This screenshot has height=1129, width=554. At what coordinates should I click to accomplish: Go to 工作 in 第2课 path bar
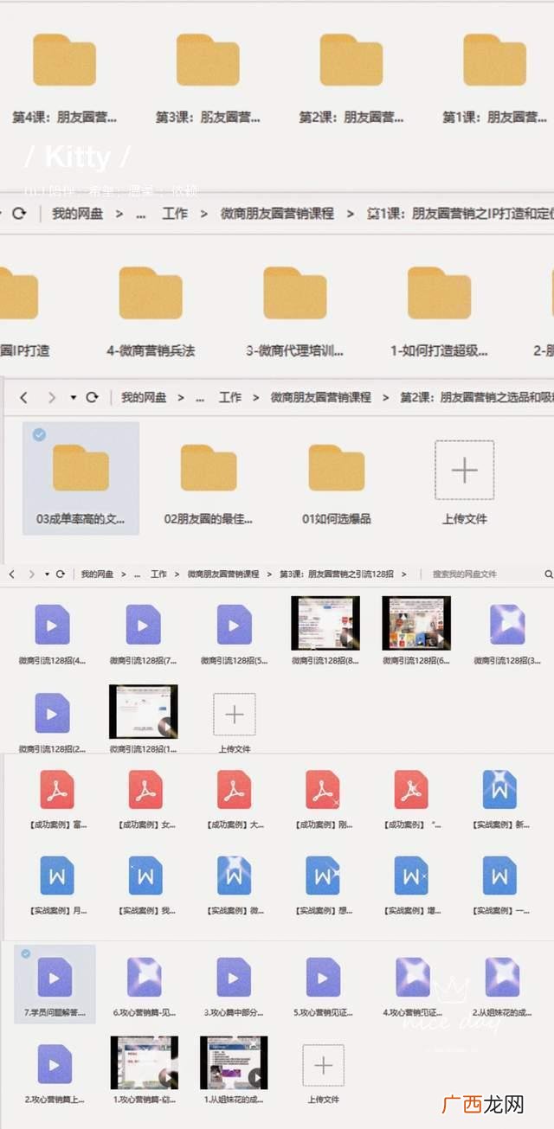230,397
